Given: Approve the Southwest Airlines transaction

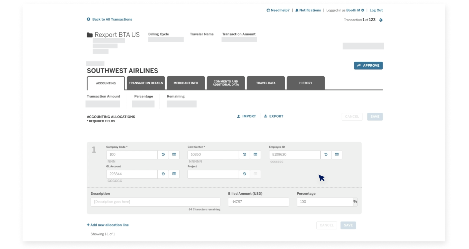Looking at the screenshot, I should click(x=368, y=65).
